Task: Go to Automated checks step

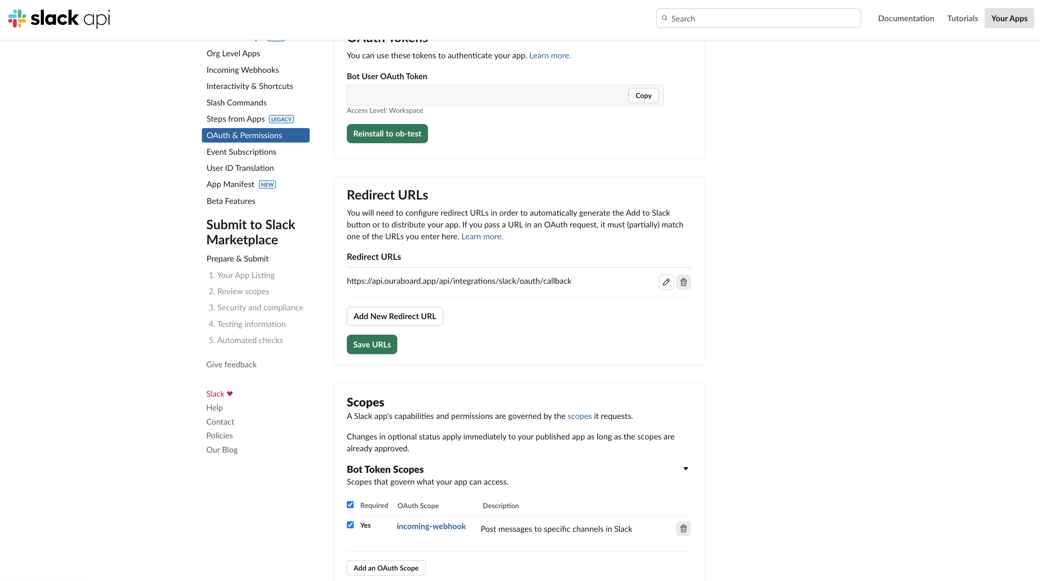Action: point(245,340)
